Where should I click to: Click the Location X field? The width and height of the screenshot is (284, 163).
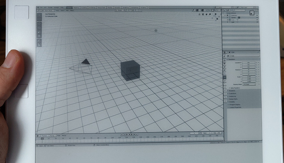click(249, 63)
